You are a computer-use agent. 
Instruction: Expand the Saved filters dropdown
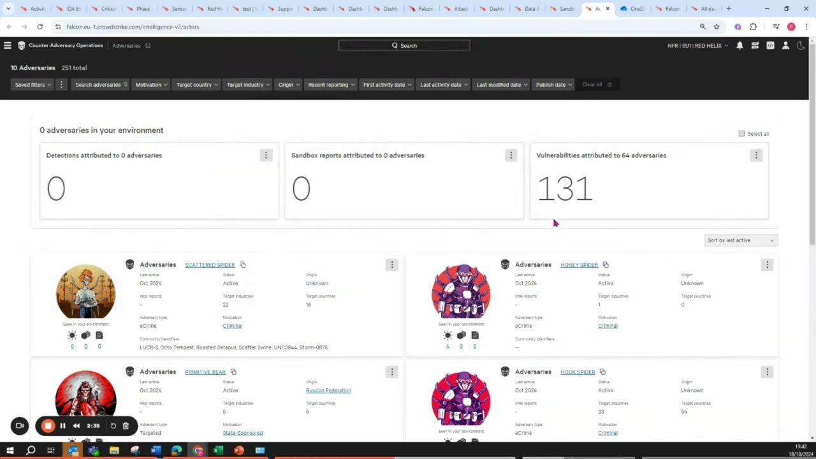tap(33, 84)
